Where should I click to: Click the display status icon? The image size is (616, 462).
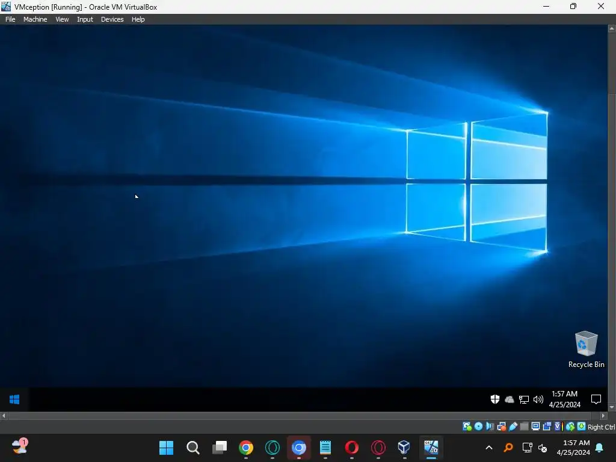535,427
